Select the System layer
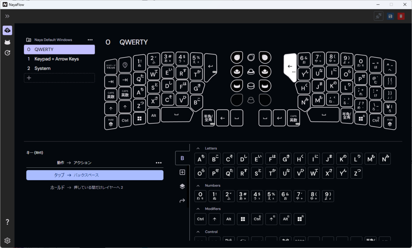 (43, 69)
